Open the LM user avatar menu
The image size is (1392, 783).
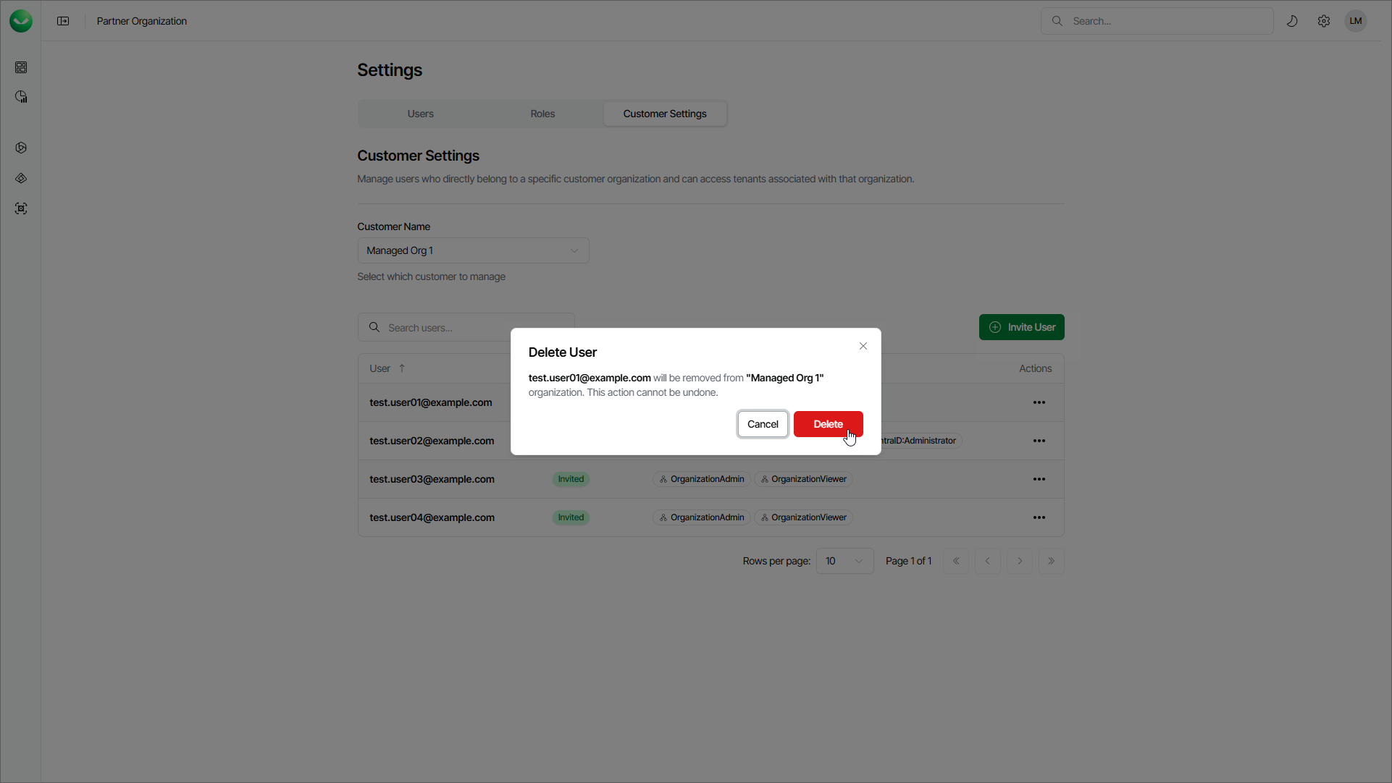[1356, 21]
